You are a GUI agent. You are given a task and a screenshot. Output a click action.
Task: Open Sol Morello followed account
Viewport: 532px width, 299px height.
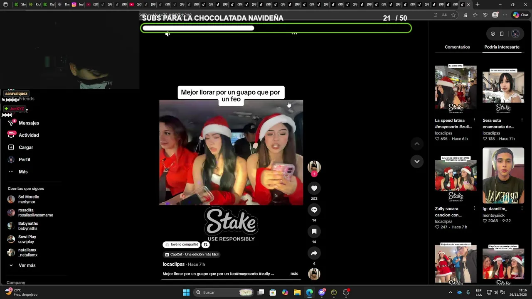[24, 199]
